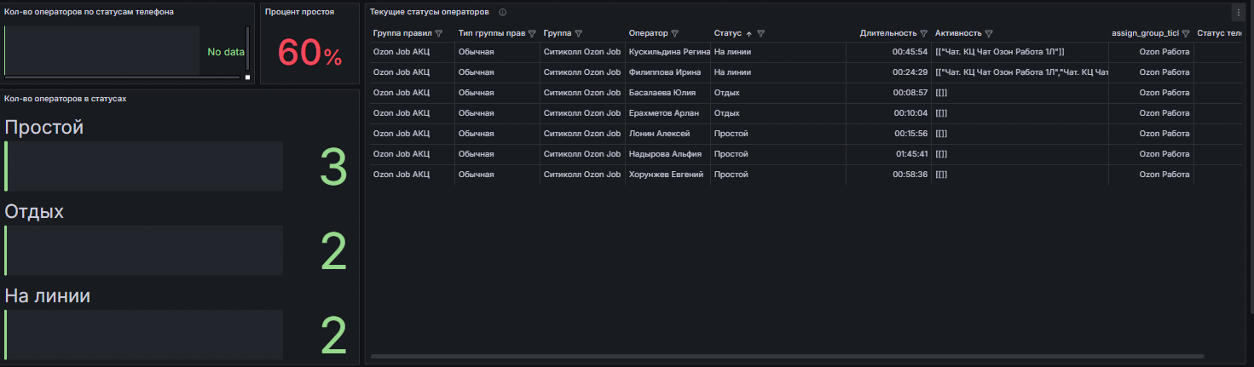1254x367 pixels.
Task: Open filter for Длительность column
Action: tap(923, 33)
